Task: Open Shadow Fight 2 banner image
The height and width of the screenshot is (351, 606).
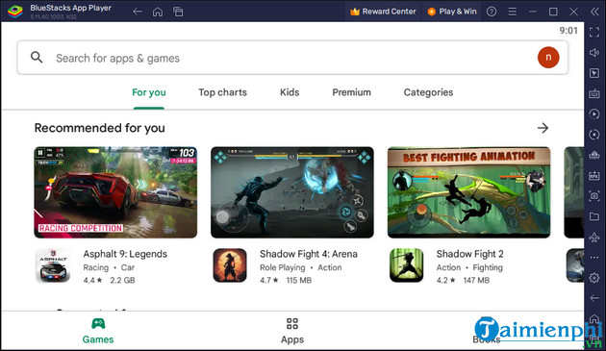Action: pyautogui.click(x=468, y=192)
